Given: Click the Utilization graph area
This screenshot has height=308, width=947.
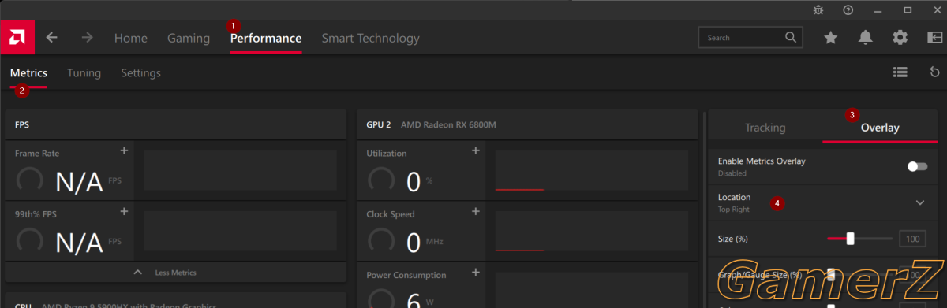Looking at the screenshot, I should point(592,171).
